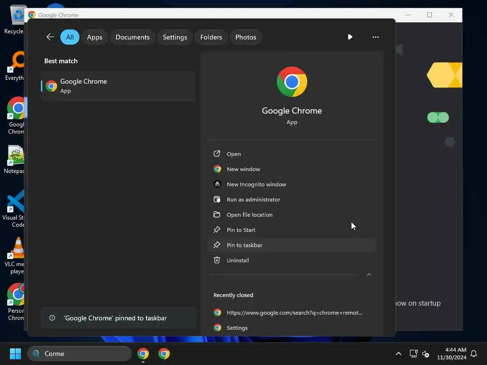Collapse the actions list chevron
The height and width of the screenshot is (365, 487).
(369, 275)
